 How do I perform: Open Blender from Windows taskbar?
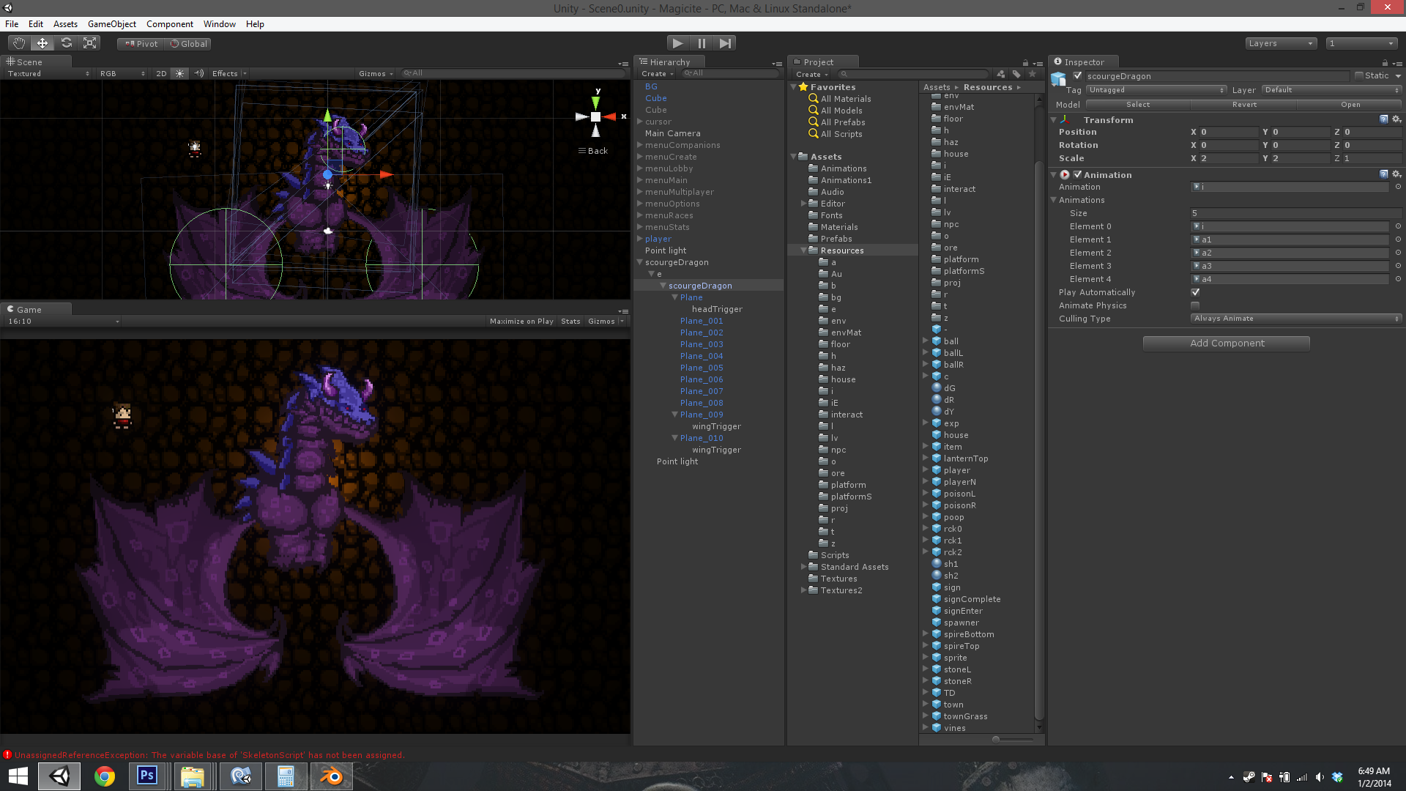332,776
